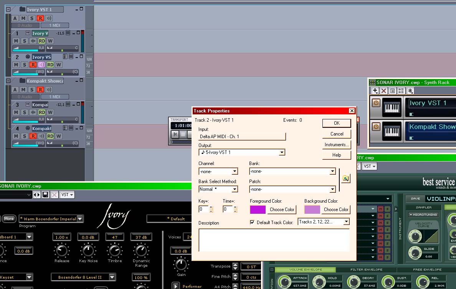The height and width of the screenshot is (289, 456).
Task: Delete preset X icon in the Ivory window
Action: coord(54,195)
